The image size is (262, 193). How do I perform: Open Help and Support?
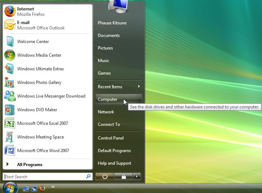point(114,163)
